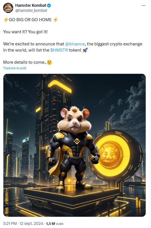This screenshot has height=228, width=151.
Task: Click the More details to come text
Action: coord(25,62)
